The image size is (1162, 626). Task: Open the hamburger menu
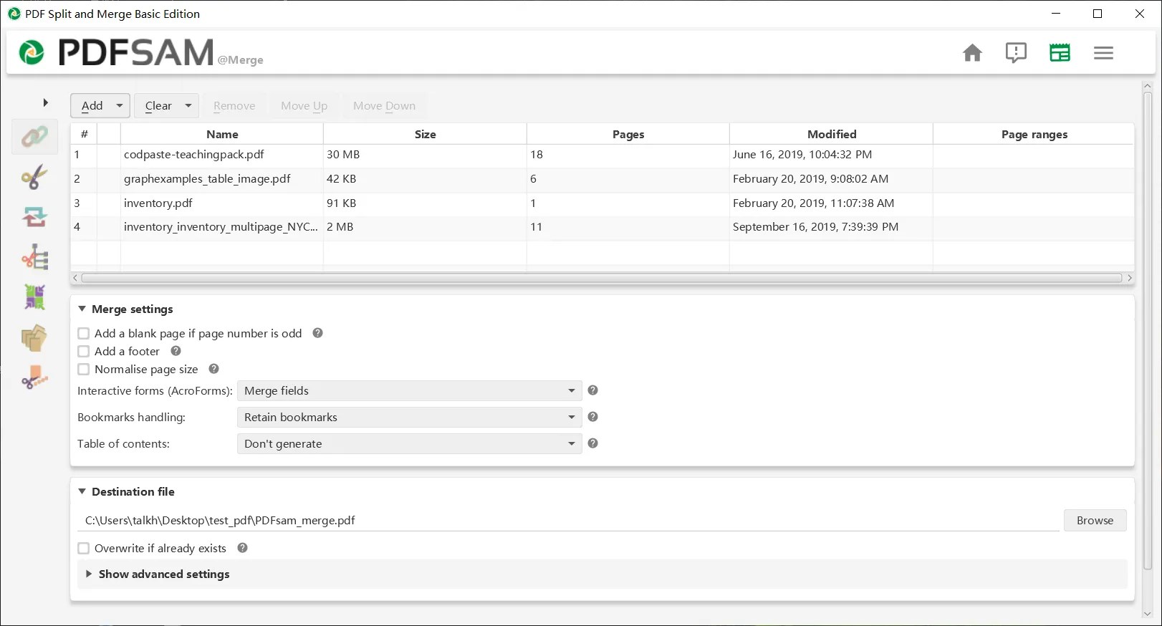[1103, 52]
